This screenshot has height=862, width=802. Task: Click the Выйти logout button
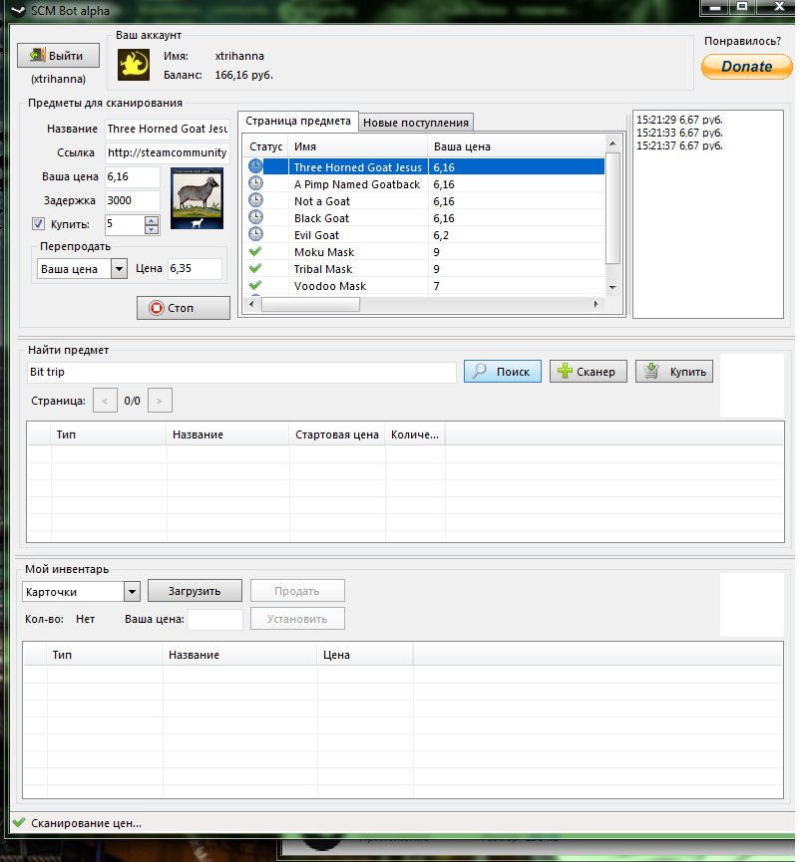[x=58, y=56]
